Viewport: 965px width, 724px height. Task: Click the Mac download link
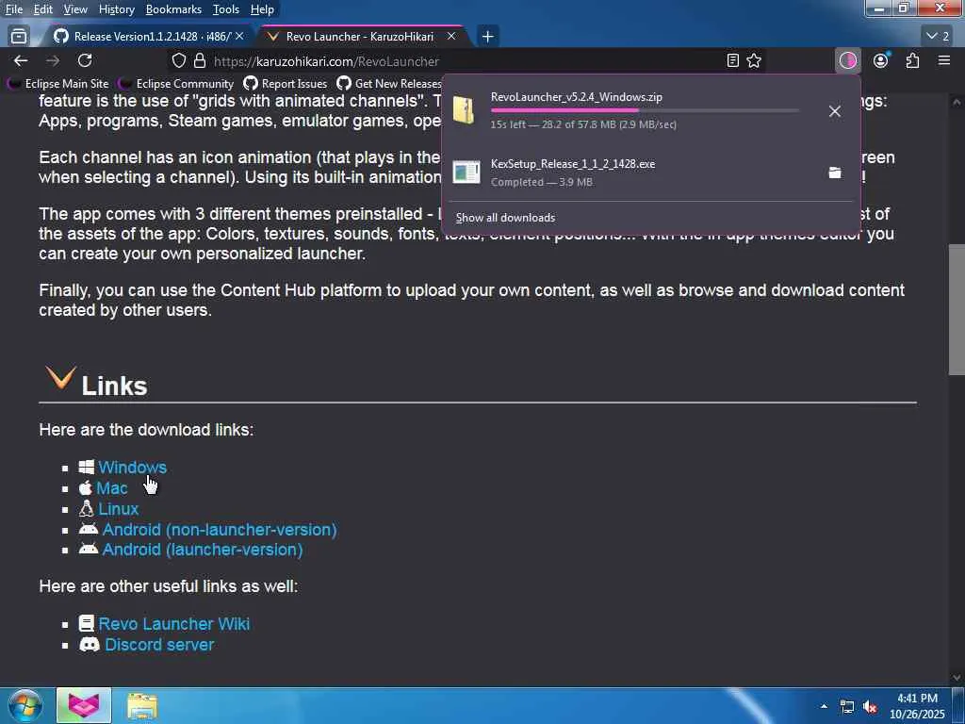112,488
